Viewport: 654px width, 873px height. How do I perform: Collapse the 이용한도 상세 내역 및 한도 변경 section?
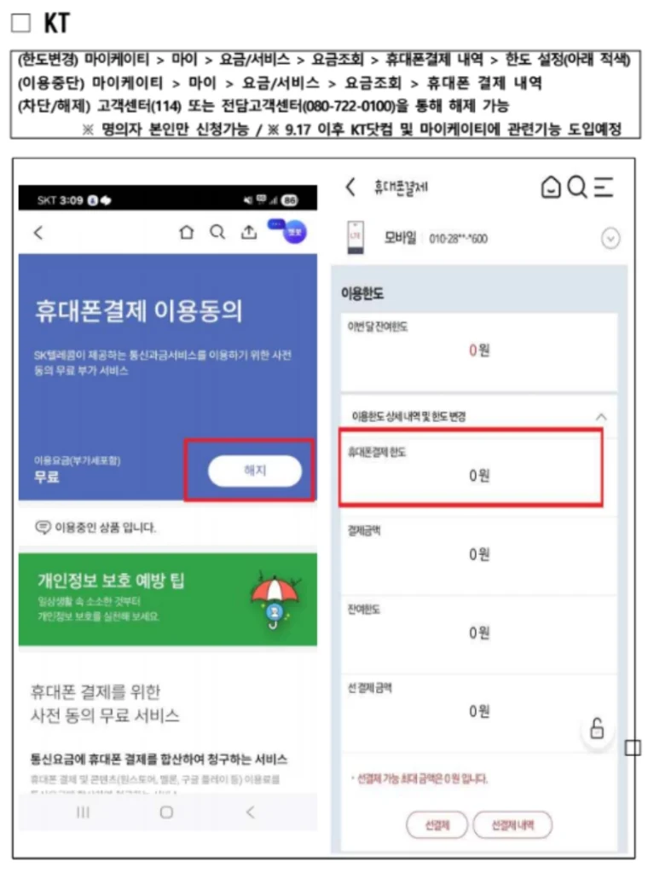coord(601,417)
